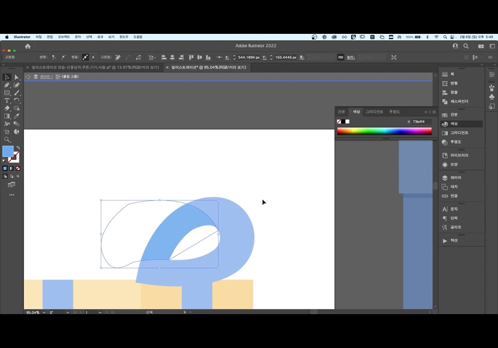The height and width of the screenshot is (348, 498).
Task: Click the Home icon
Action: [x=28, y=46]
